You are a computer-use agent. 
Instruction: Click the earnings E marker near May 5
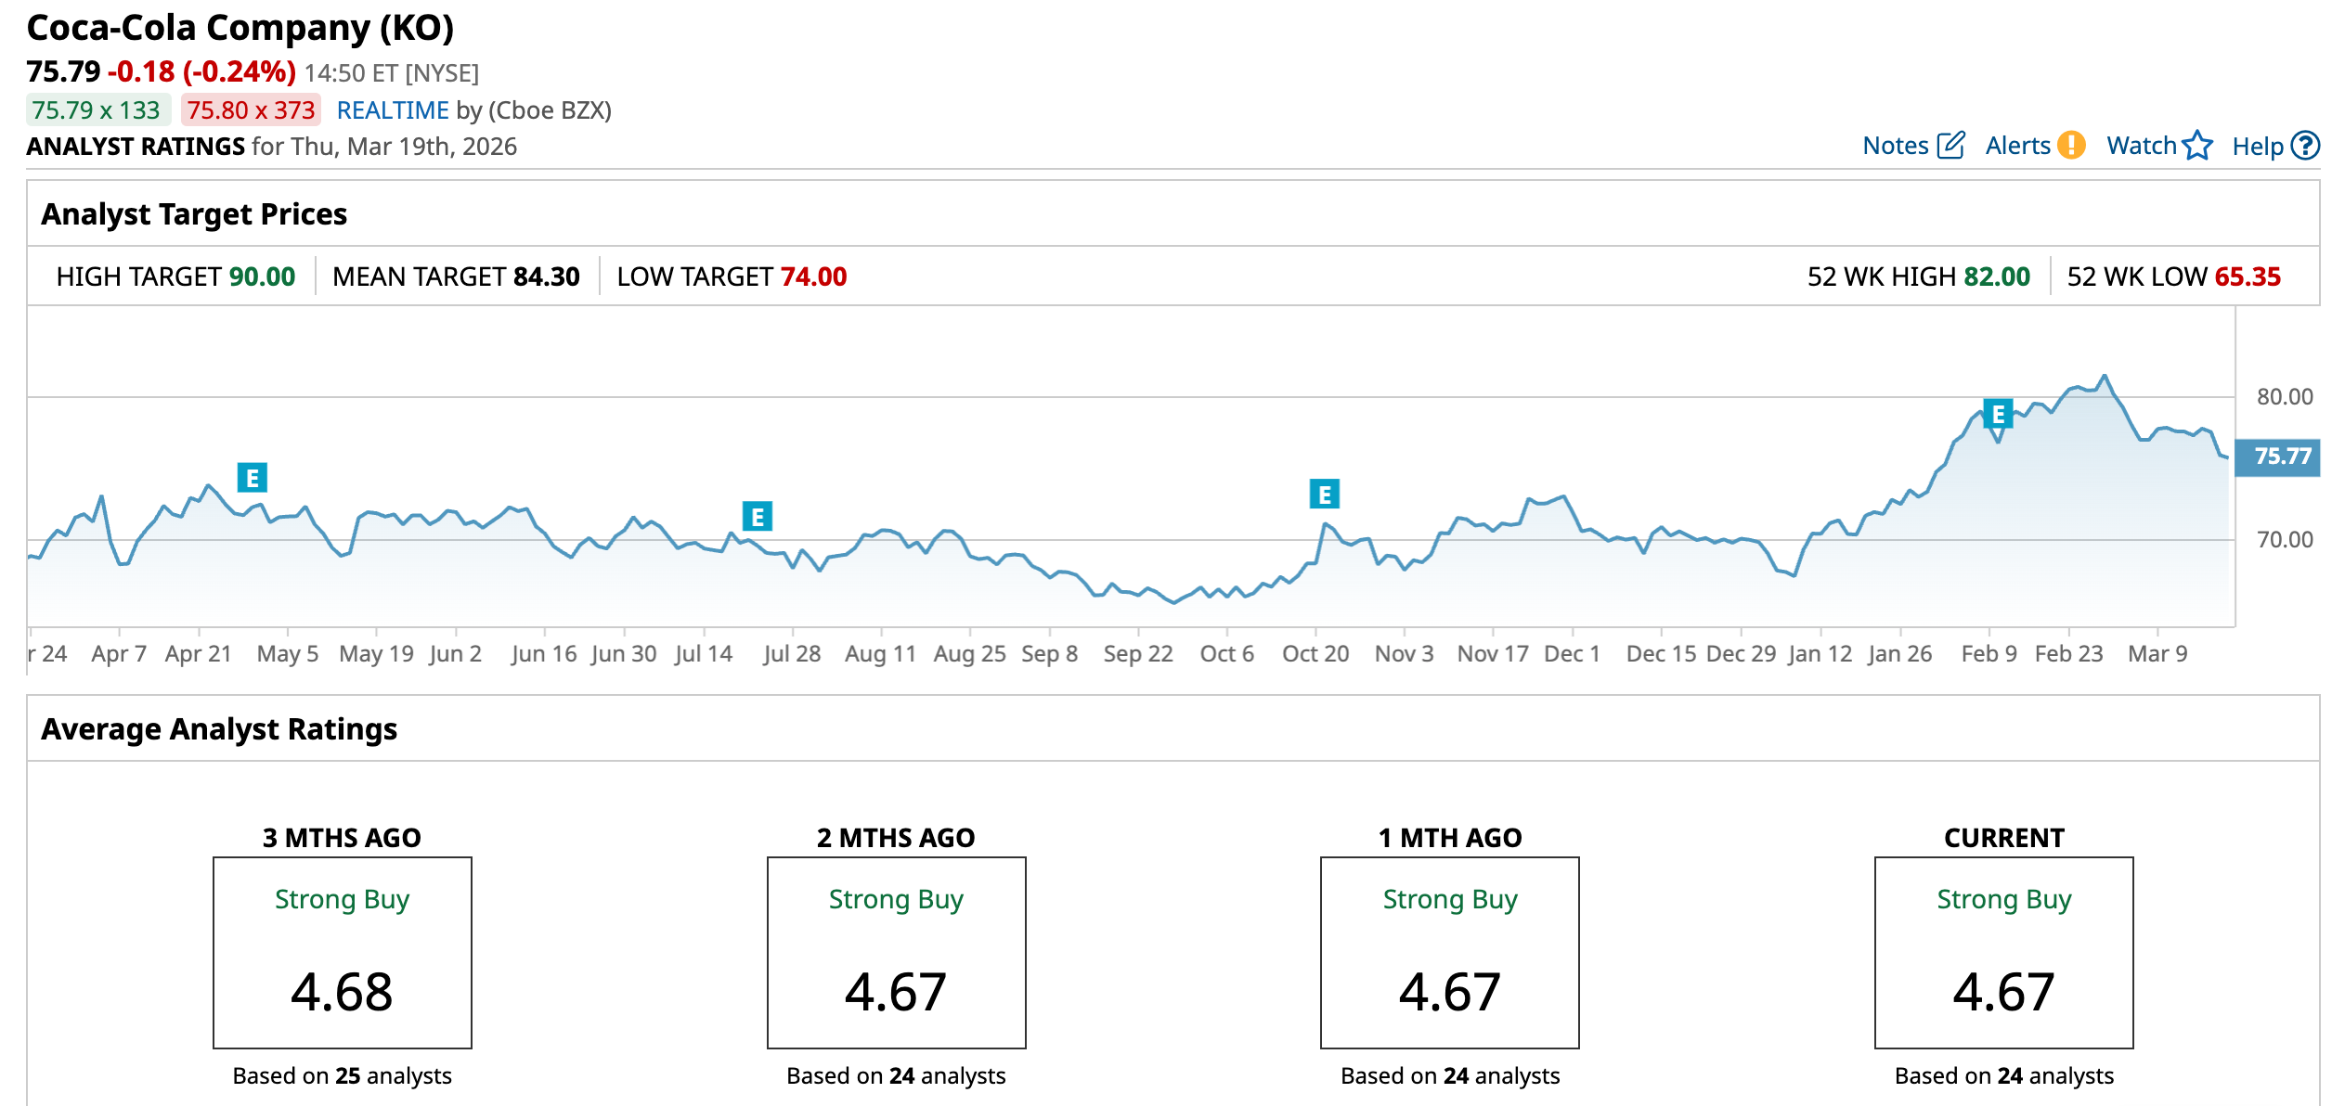point(252,478)
